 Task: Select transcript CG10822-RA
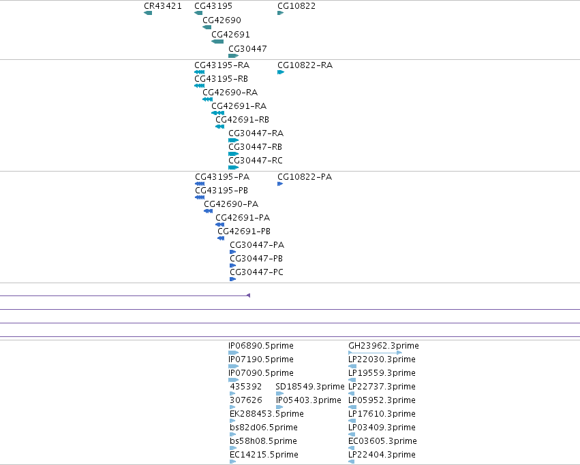point(281,72)
